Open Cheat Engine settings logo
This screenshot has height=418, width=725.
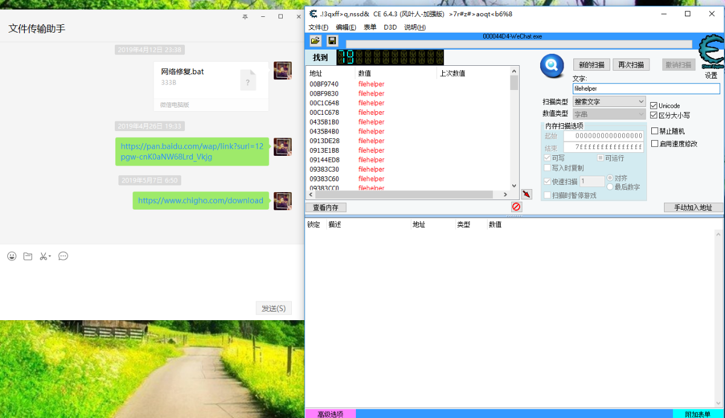711,53
